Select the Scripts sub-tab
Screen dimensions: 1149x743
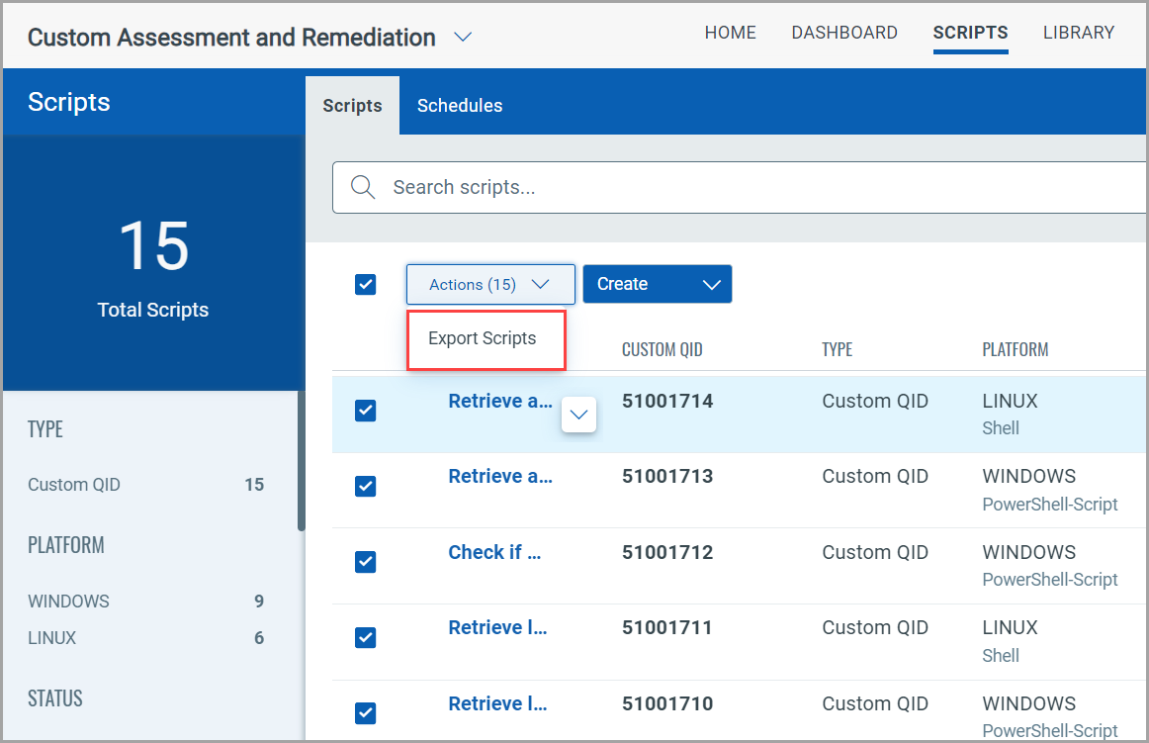click(352, 106)
